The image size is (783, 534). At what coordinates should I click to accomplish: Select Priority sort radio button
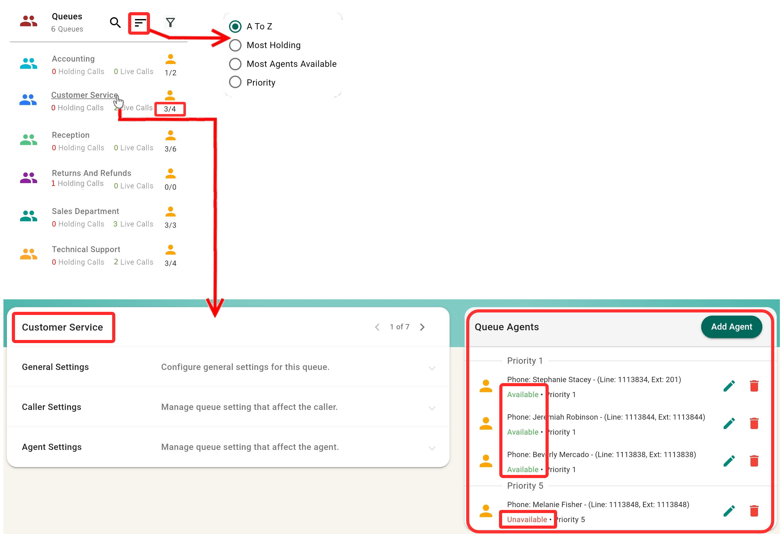click(235, 82)
